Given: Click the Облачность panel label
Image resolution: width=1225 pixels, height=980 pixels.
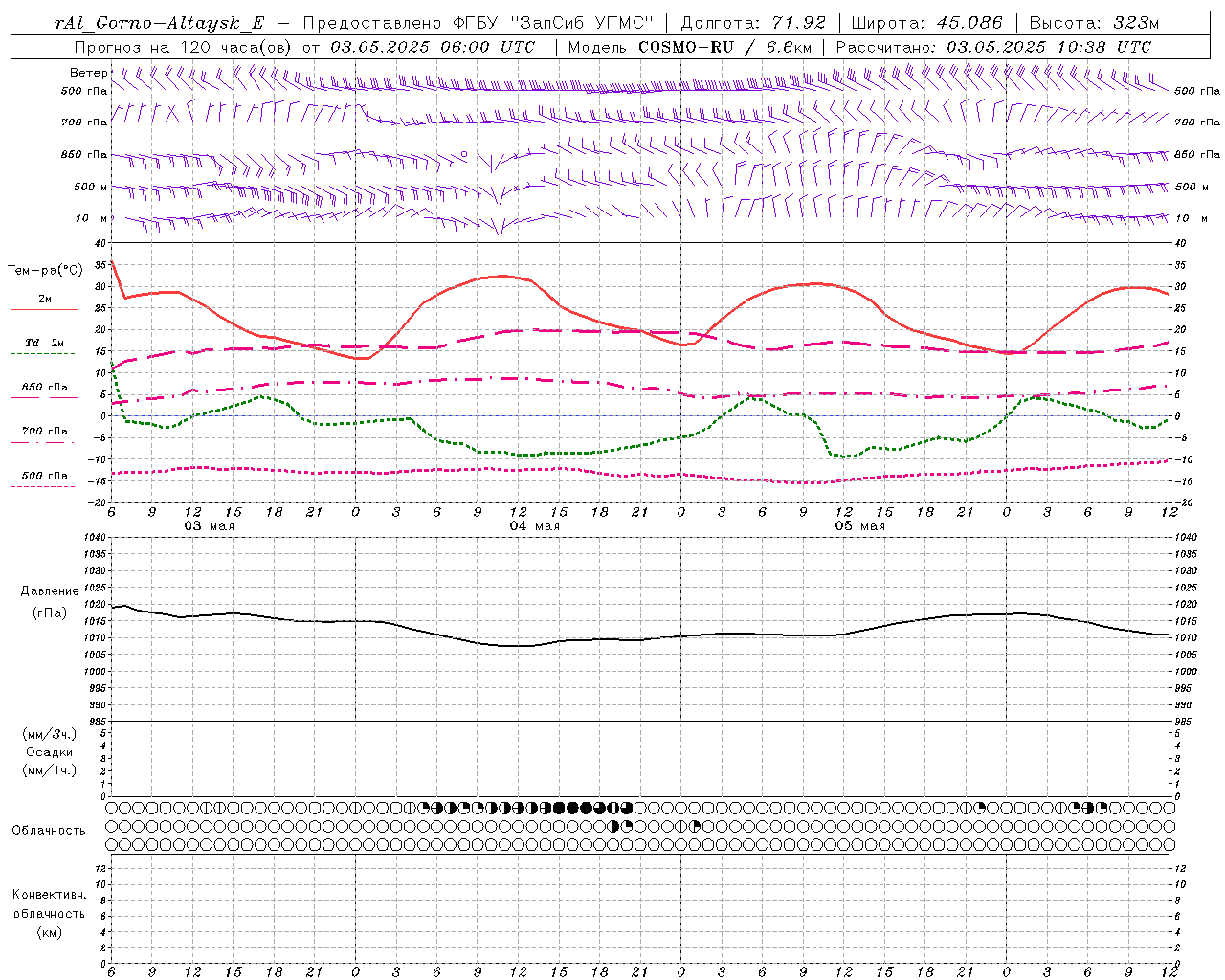Looking at the screenshot, I should [49, 831].
